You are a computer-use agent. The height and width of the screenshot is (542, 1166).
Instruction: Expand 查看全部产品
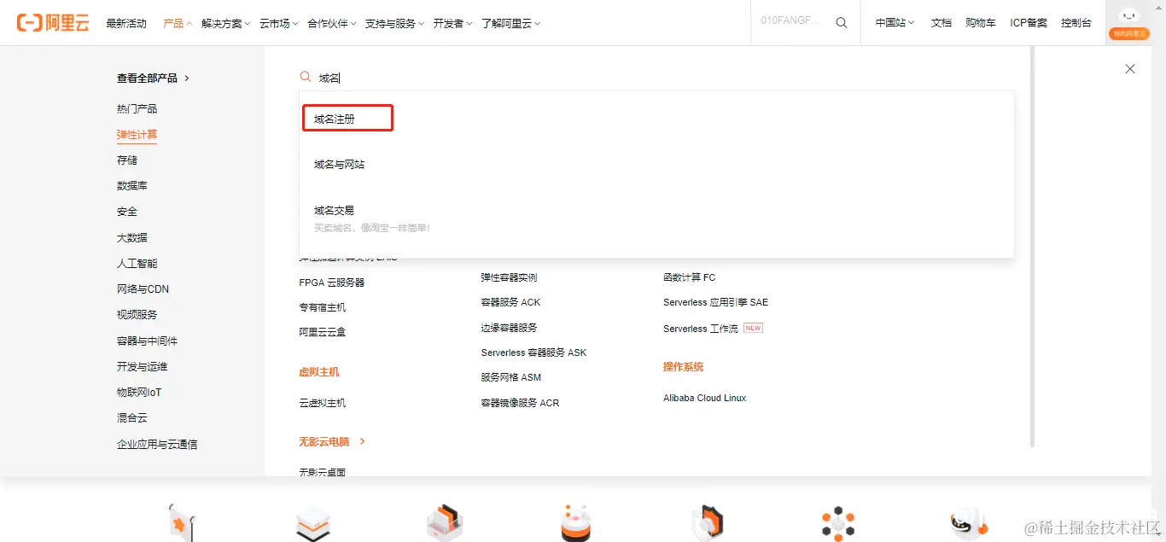153,78
